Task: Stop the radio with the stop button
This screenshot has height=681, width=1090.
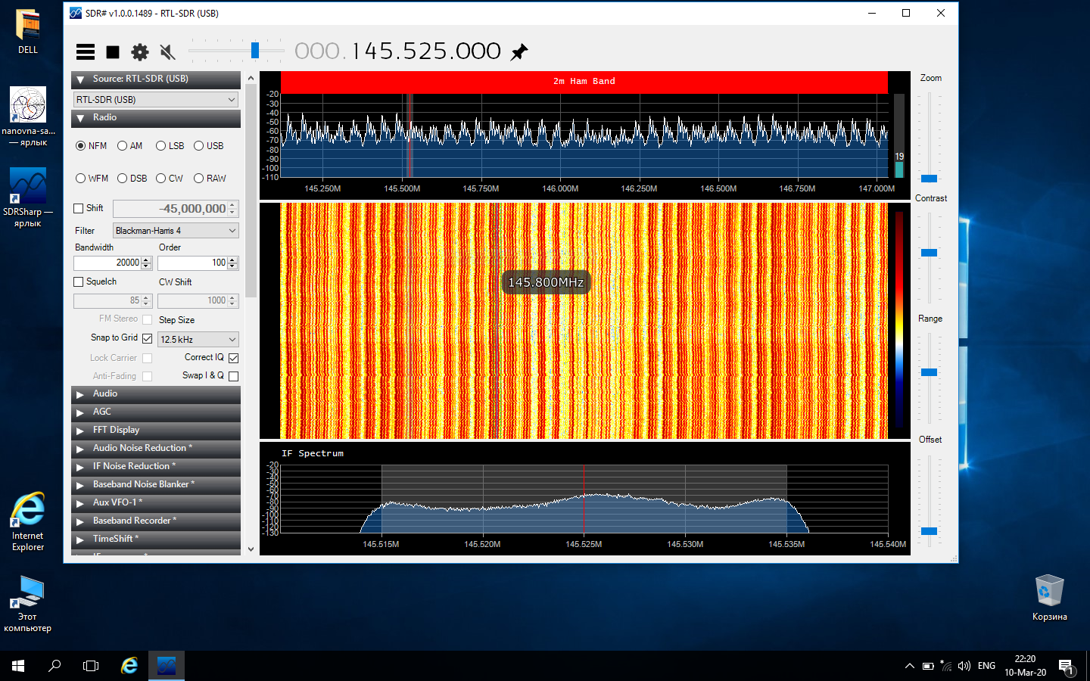Action: click(113, 51)
